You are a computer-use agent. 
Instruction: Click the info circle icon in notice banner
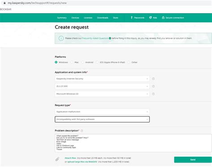[x=61, y=38]
